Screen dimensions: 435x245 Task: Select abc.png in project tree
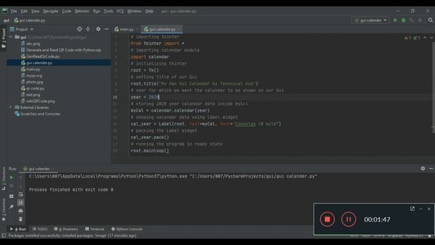(33, 44)
